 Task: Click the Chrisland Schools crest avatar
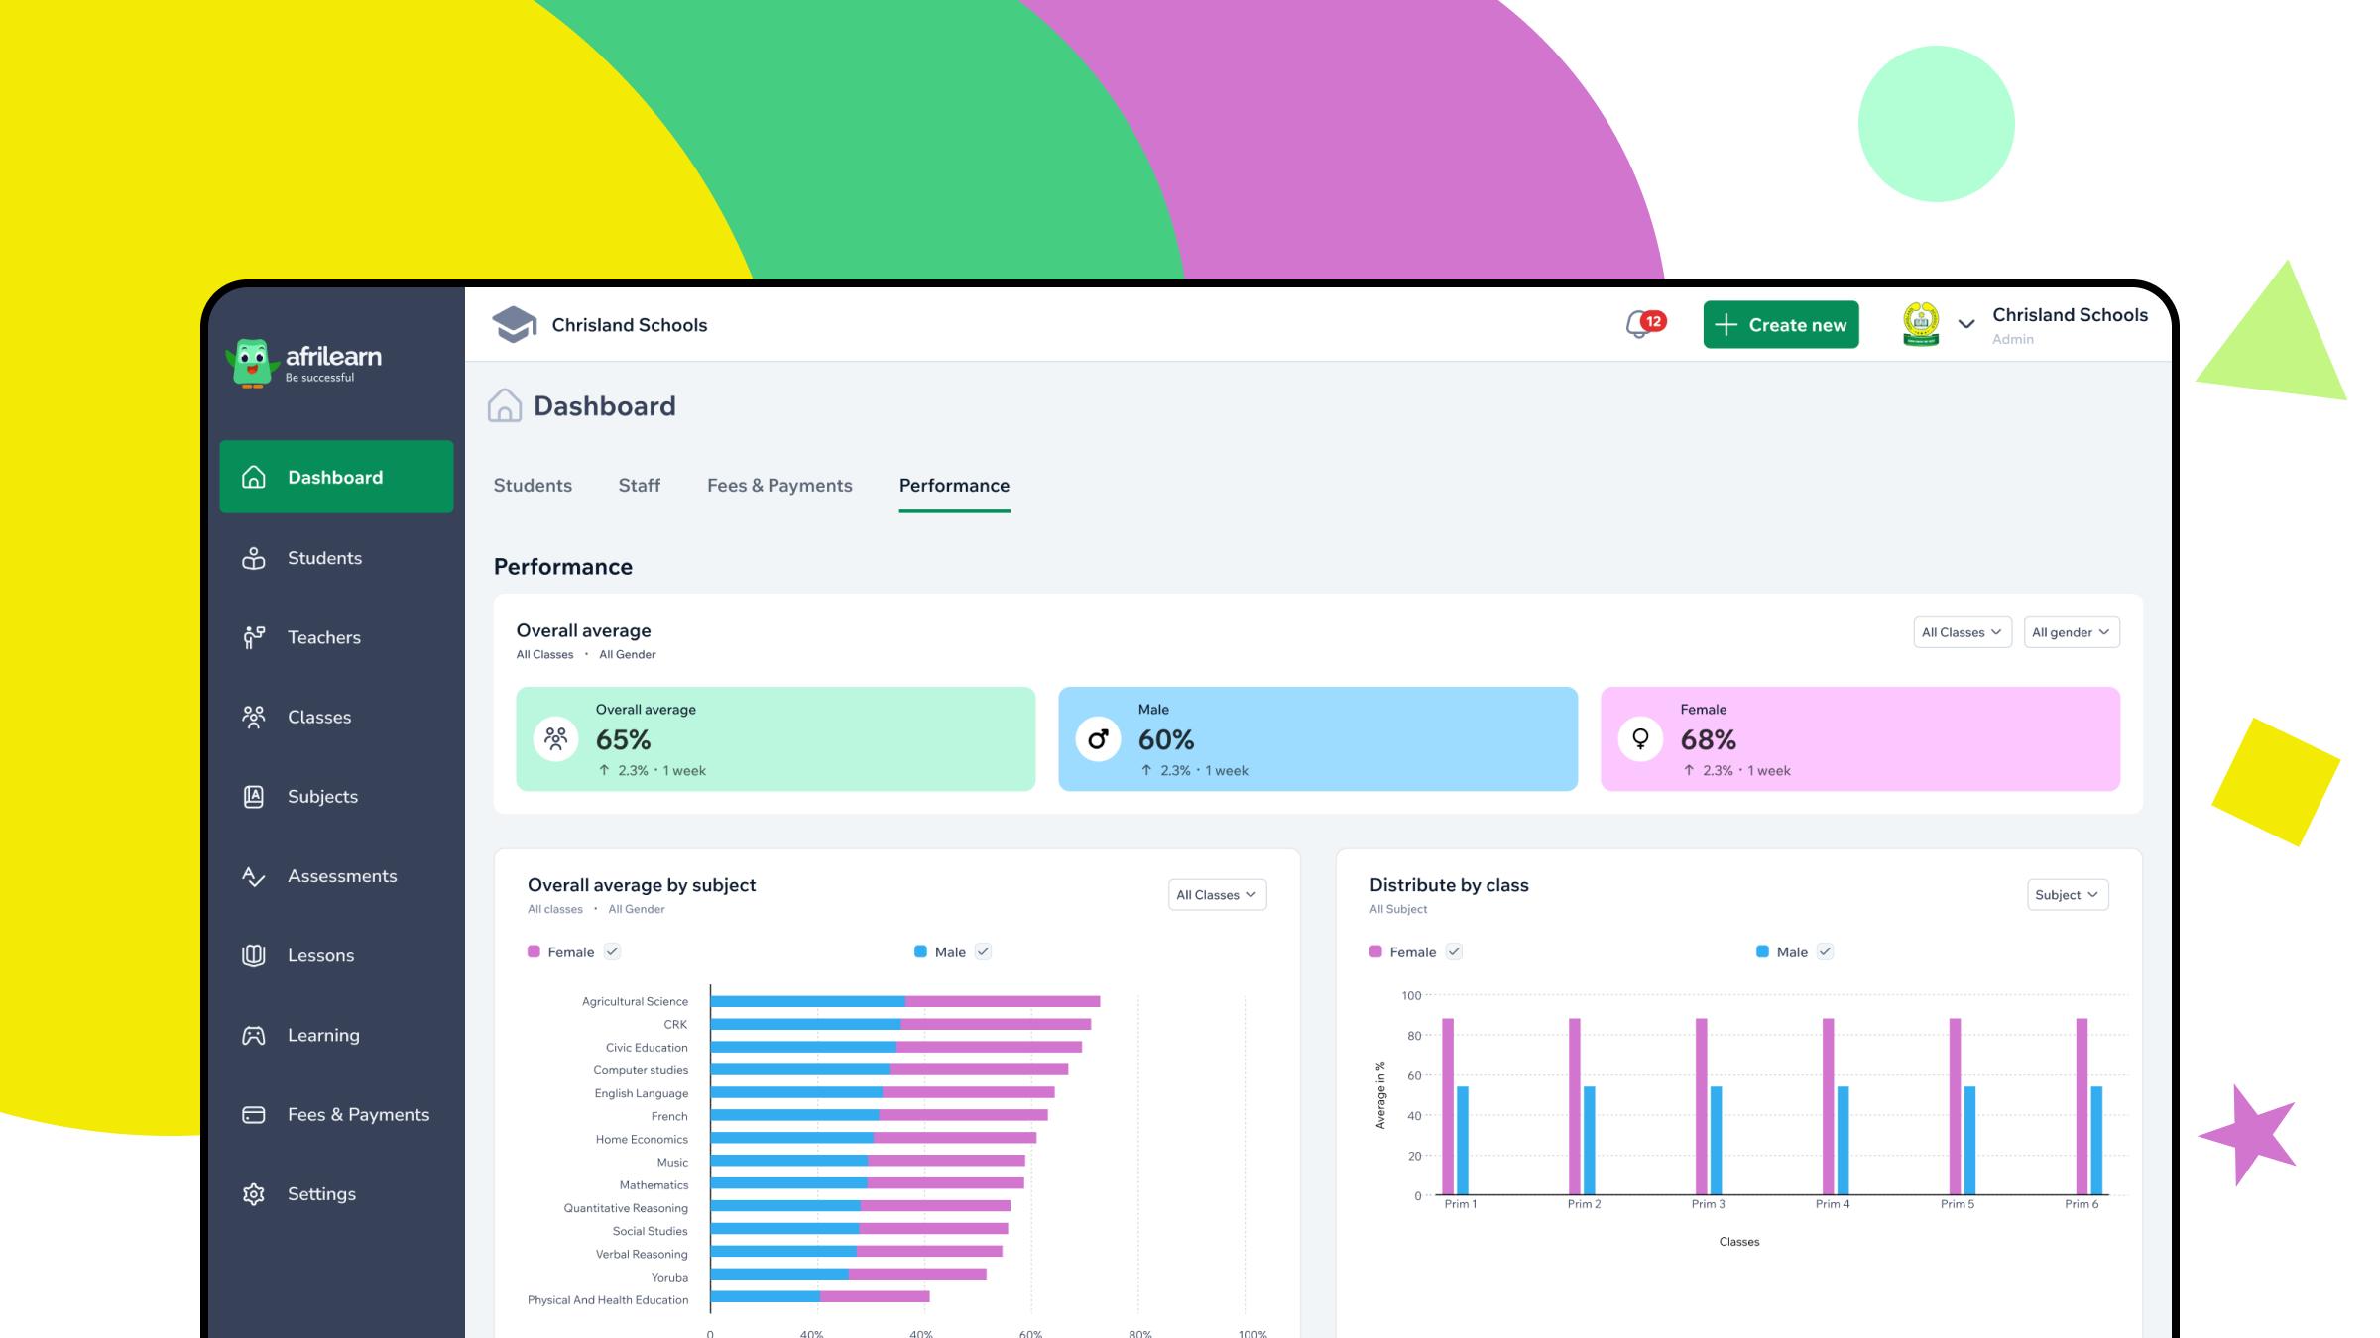pyautogui.click(x=1921, y=324)
